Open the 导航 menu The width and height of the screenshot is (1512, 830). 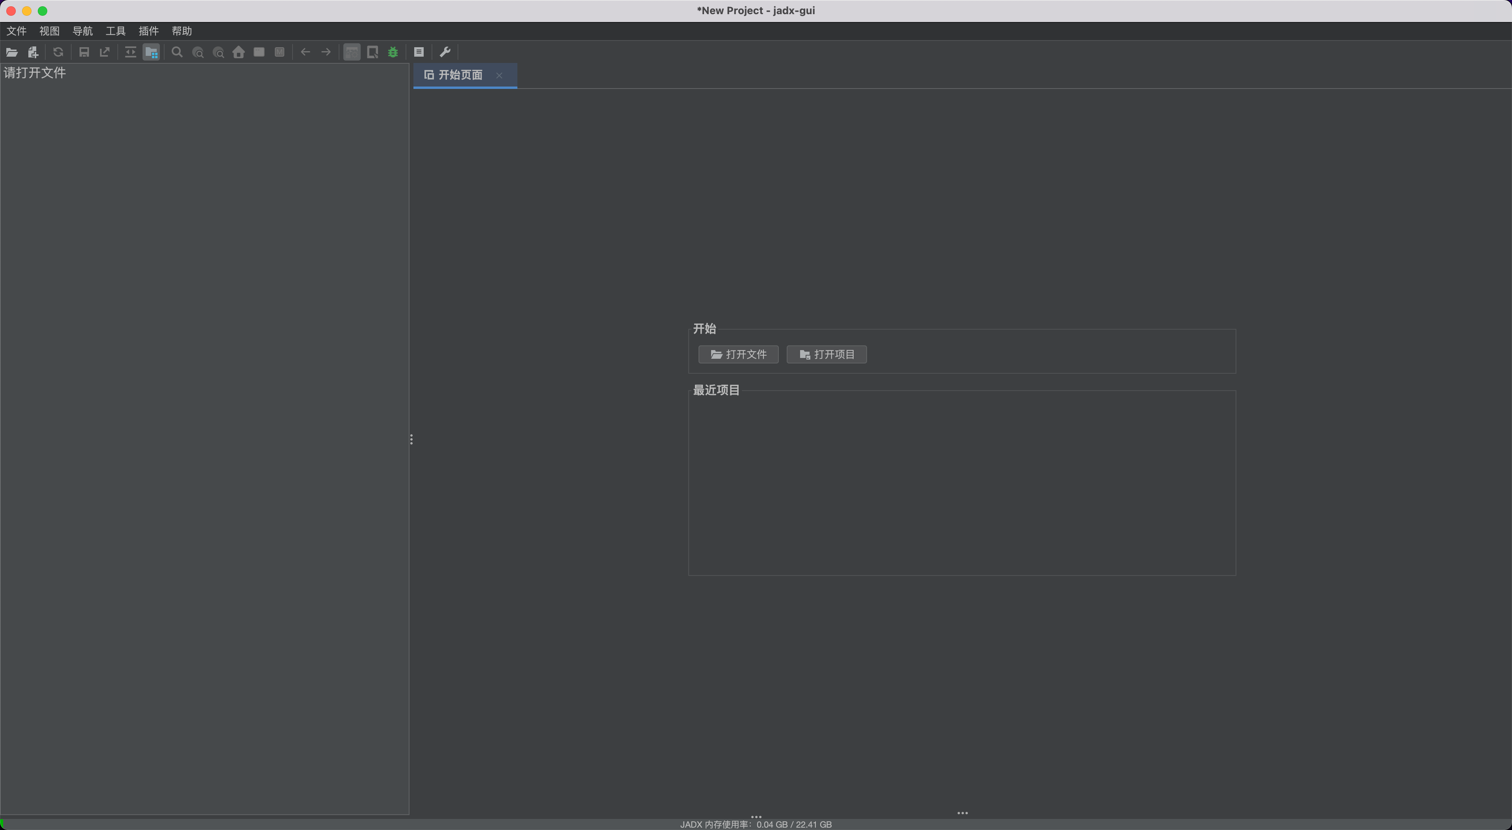click(83, 31)
